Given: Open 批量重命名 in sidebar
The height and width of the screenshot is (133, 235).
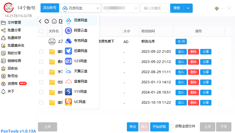Looking at the screenshot, I should pyautogui.click(x=18, y=45).
